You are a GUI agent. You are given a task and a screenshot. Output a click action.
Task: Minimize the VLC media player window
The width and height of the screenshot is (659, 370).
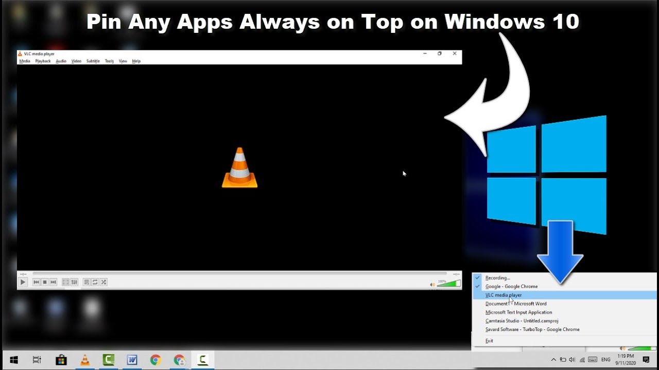point(425,53)
